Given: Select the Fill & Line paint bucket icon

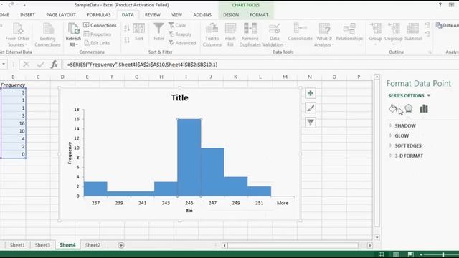Looking at the screenshot, I should (x=393, y=108).
